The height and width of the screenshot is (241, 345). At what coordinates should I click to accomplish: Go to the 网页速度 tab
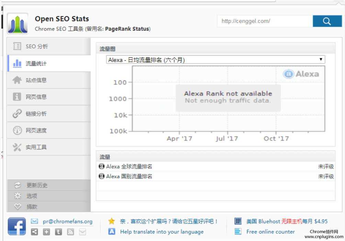49,130
